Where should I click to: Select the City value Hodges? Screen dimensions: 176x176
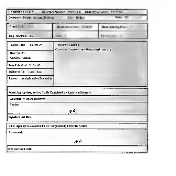(80, 18)
